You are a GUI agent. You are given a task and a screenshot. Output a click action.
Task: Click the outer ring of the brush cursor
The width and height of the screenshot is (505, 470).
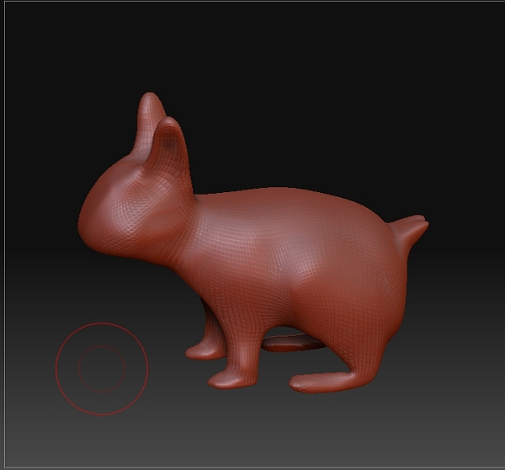56,368
